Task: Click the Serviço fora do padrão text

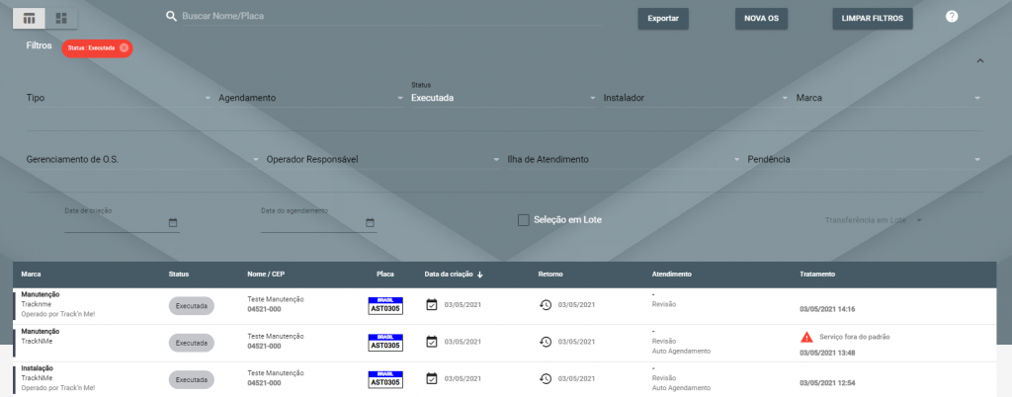Action: (x=853, y=337)
